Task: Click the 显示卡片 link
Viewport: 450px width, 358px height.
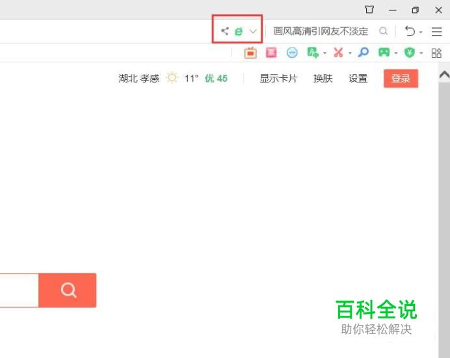Action: coord(278,78)
